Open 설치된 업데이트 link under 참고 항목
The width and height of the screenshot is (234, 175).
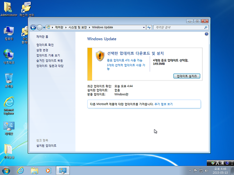(46, 146)
